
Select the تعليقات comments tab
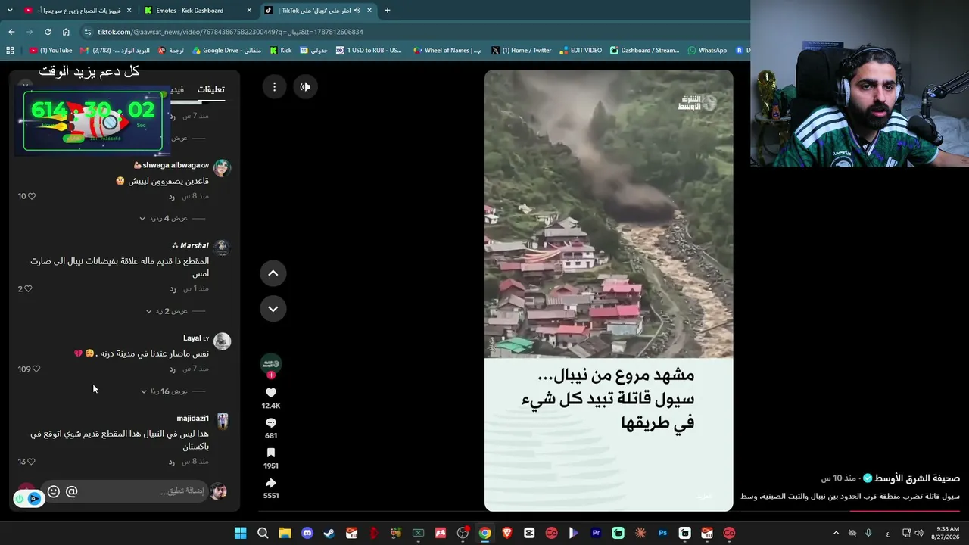(x=210, y=89)
